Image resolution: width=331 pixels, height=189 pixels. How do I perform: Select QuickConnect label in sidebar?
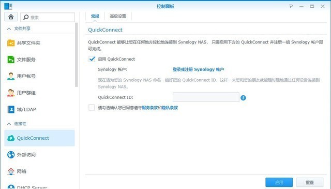coord(33,138)
